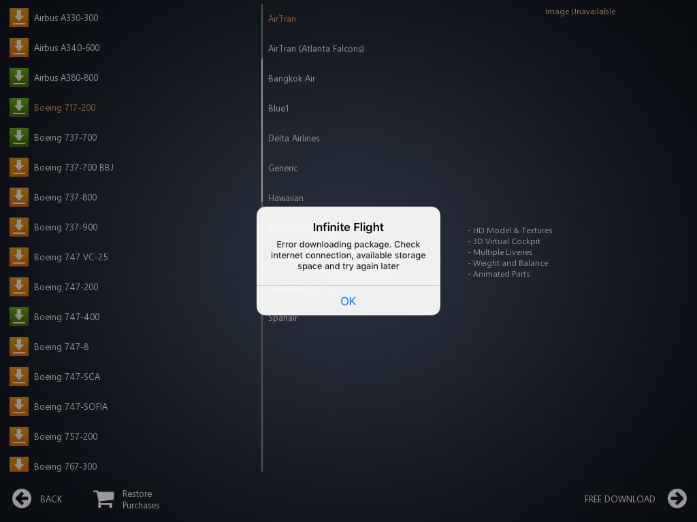Click download icon beside Boeing 747 VC-25
Image resolution: width=697 pixels, height=522 pixels.
click(18, 257)
